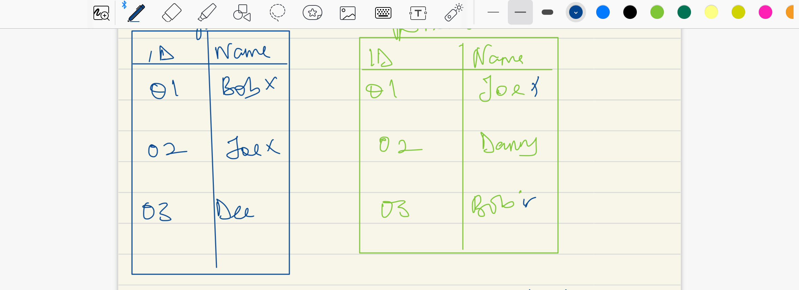Click handwritten 'Danny' in the green table
Viewport: 799px width, 290px height.
[x=509, y=144]
